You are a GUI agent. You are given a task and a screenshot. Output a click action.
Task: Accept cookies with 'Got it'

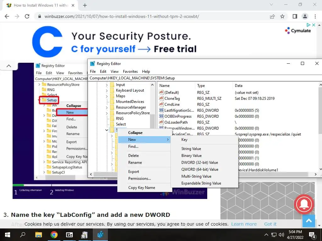click(x=270, y=224)
